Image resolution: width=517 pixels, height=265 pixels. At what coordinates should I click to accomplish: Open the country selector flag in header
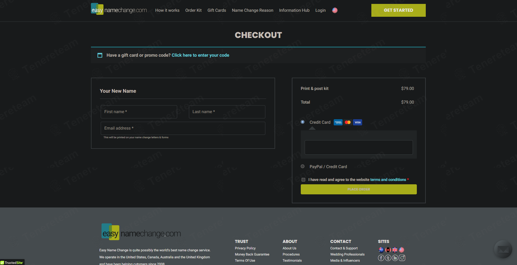tap(335, 10)
